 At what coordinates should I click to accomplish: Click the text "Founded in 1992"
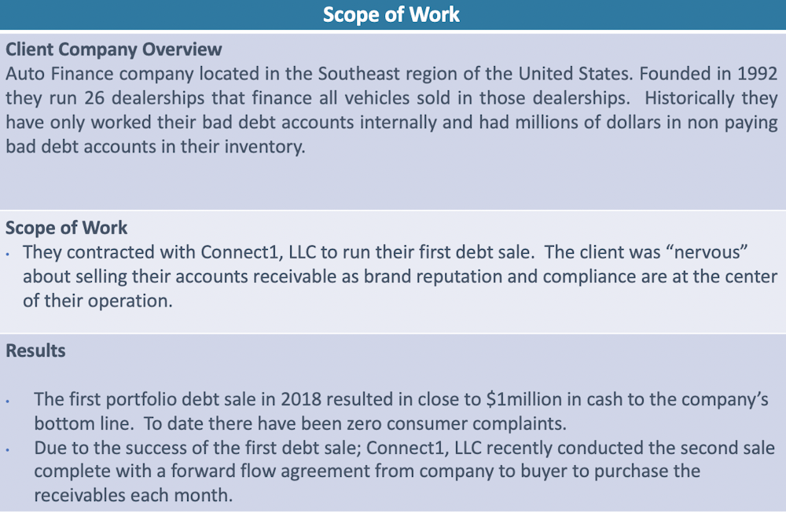tap(708, 74)
